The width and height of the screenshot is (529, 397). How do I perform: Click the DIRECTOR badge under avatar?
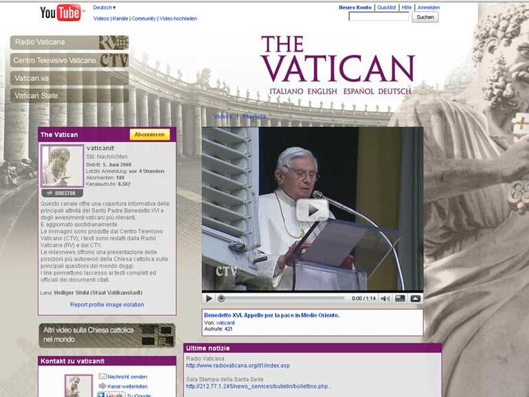click(x=62, y=193)
